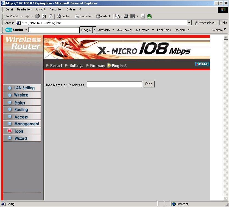
Task: Click the Windows logo throbber icon
Action: tap(223, 10)
